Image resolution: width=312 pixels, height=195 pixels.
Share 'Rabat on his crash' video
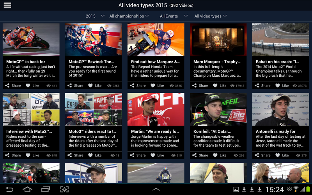click(x=262, y=85)
